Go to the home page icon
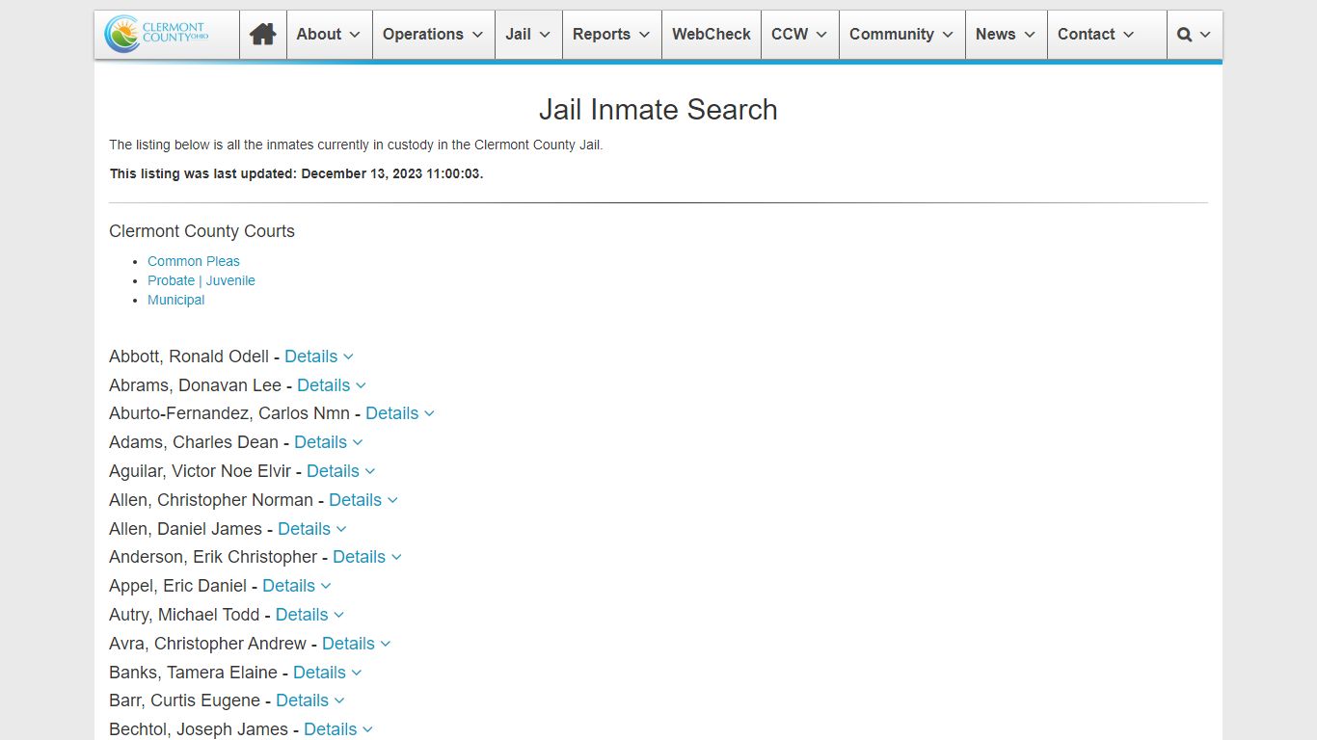The width and height of the screenshot is (1317, 740). click(x=262, y=35)
